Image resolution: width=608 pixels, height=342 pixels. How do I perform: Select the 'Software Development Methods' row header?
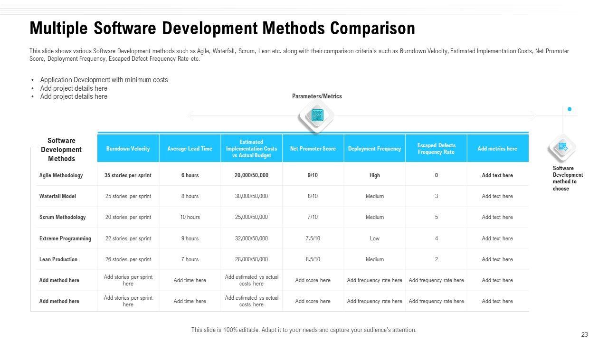[61, 150]
